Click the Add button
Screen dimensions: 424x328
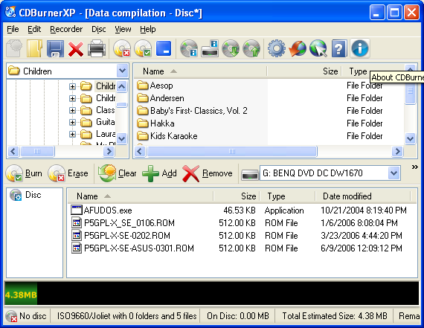click(159, 173)
